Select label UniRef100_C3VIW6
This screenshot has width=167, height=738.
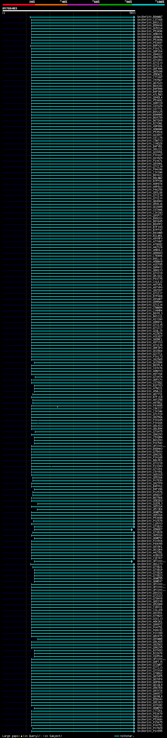pyautogui.click(x=150, y=411)
